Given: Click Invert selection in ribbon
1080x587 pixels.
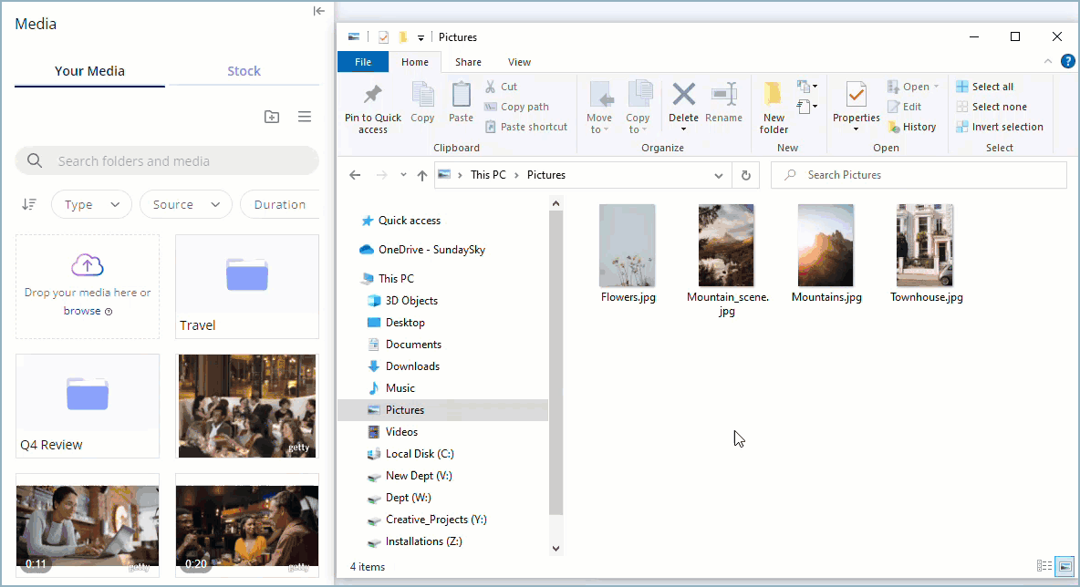Looking at the screenshot, I should (x=1000, y=127).
